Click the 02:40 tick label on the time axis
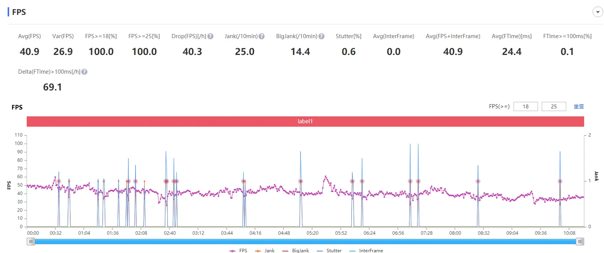 point(170,233)
